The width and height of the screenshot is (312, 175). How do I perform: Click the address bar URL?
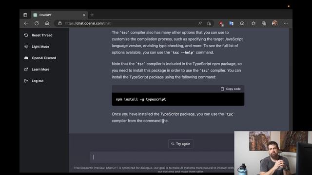88,23
